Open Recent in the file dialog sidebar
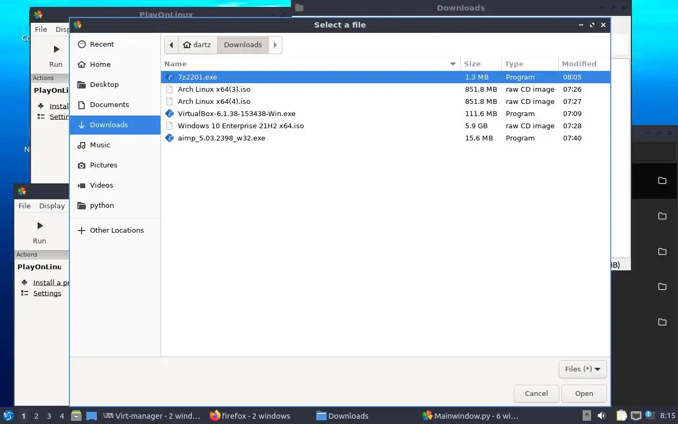The width and height of the screenshot is (678, 424). pos(115,45)
